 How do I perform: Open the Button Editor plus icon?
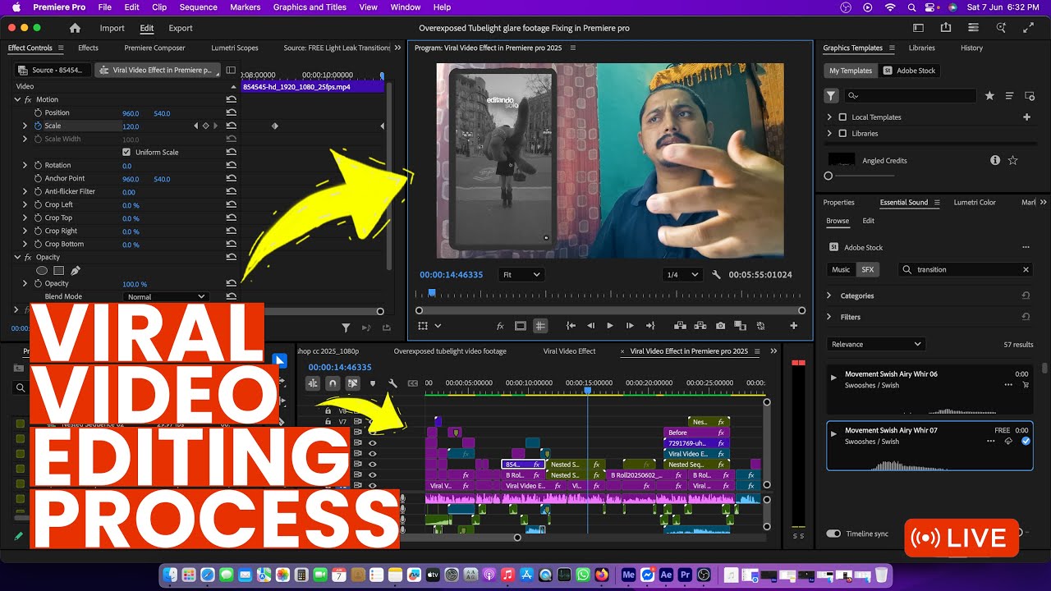click(794, 326)
